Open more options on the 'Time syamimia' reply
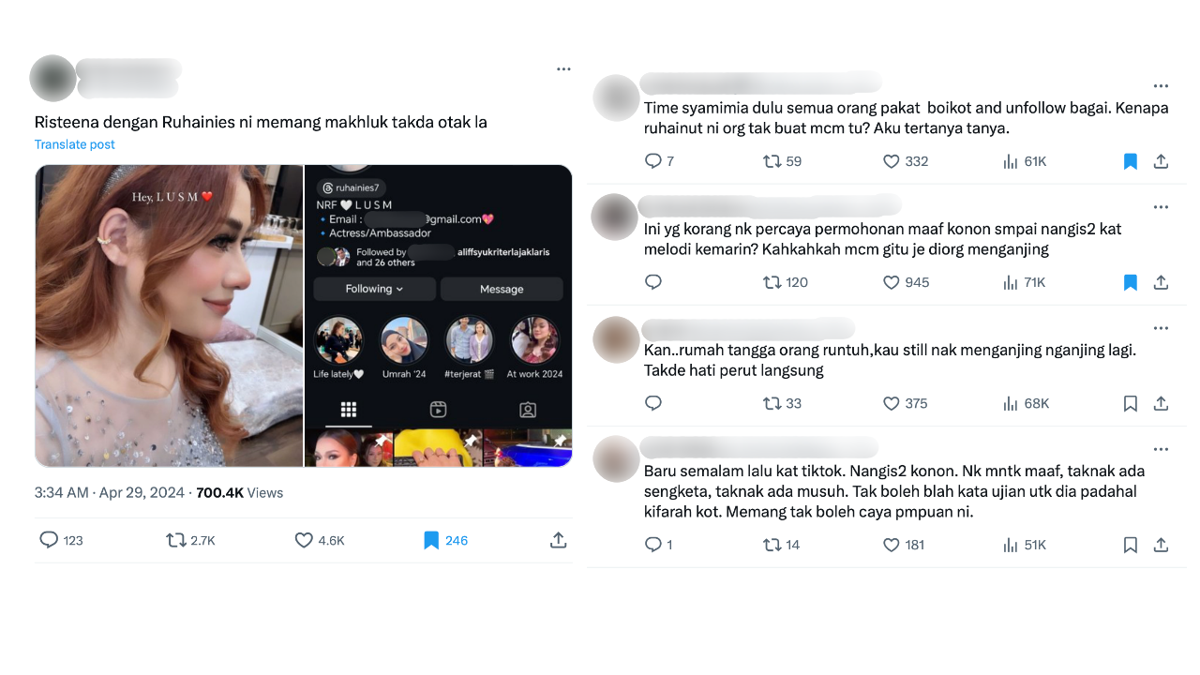The height and width of the screenshot is (675, 1200). coord(1162,86)
